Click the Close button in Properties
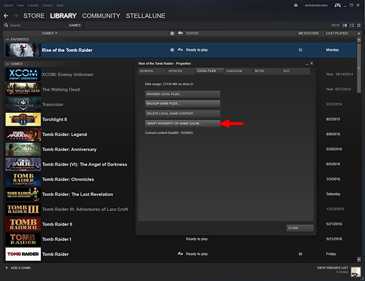 click(x=300, y=228)
